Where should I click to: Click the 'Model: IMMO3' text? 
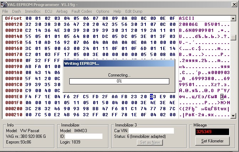click(74, 131)
